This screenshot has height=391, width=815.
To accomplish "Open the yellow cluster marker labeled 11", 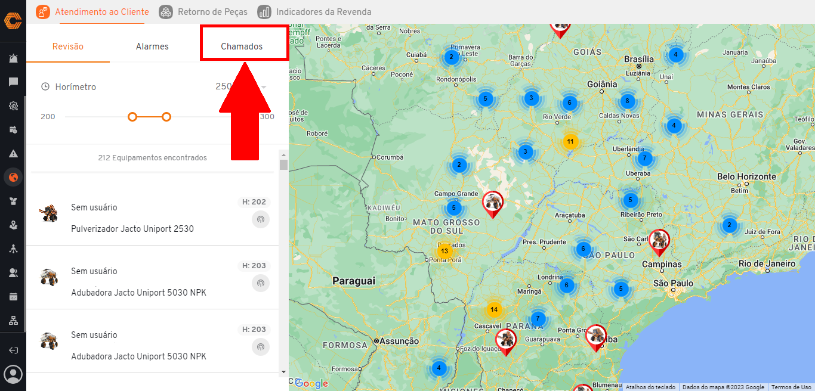I will (570, 142).
